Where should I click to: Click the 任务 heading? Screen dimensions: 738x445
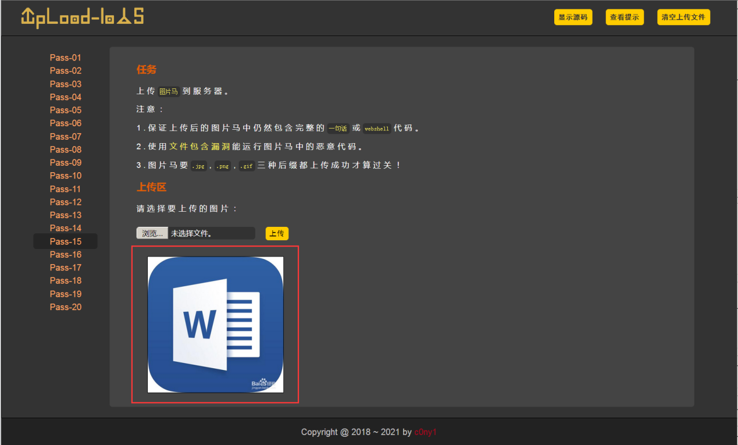(x=147, y=70)
